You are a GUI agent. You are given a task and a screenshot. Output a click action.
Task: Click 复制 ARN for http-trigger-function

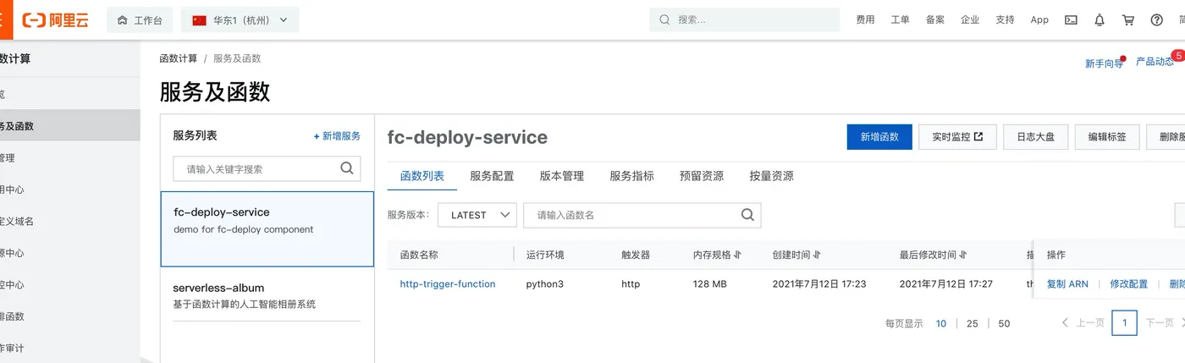1067,284
